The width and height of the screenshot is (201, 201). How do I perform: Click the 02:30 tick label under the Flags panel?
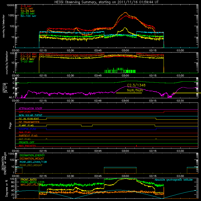70,151
